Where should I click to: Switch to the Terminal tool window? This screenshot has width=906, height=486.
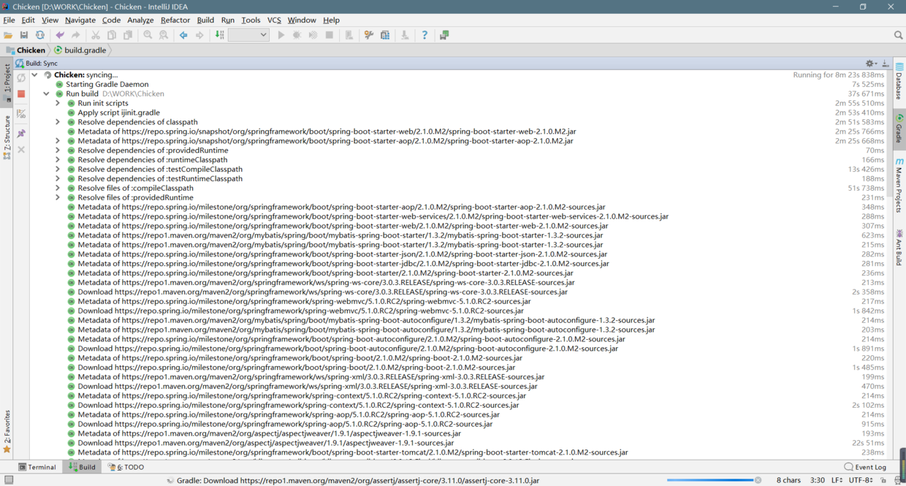click(x=37, y=467)
